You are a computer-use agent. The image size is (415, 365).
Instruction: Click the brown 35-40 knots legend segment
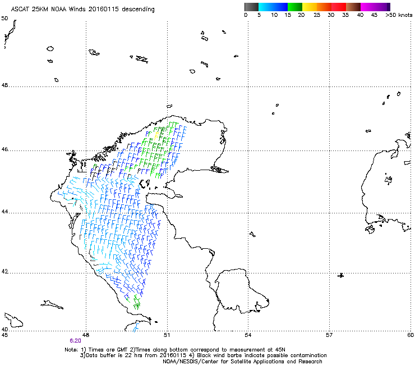[353, 7]
